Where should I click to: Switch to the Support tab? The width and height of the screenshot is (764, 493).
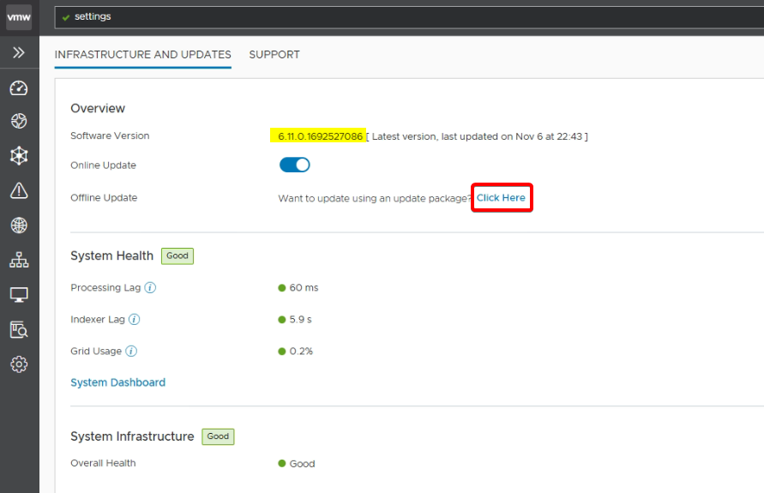pos(274,54)
